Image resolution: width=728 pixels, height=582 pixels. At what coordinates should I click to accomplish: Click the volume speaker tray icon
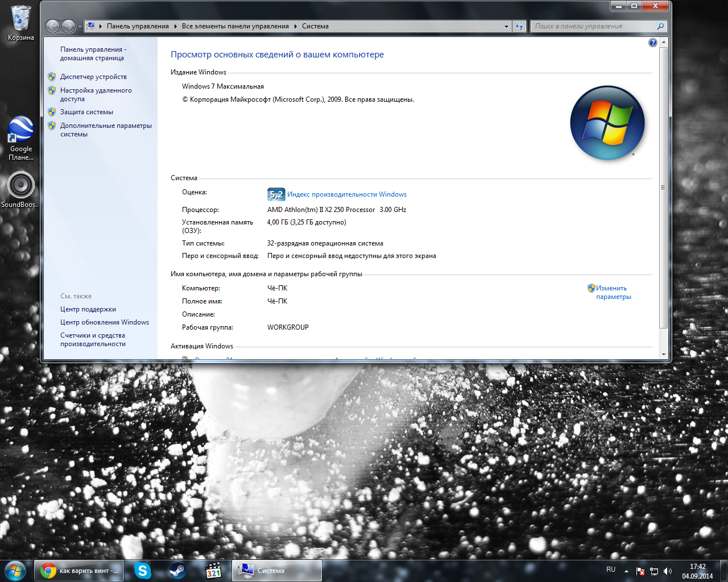668,571
